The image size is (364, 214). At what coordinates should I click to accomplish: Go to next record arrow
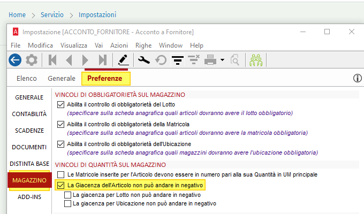(85, 60)
